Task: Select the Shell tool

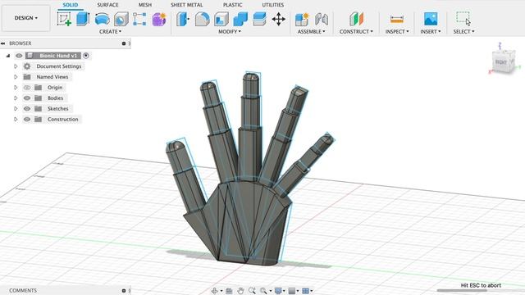Action: pyautogui.click(x=221, y=19)
